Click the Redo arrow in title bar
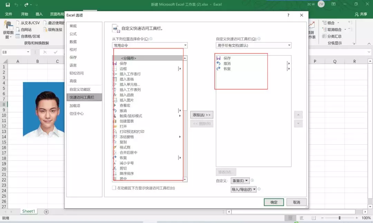373x223 pixels. click(26, 4)
